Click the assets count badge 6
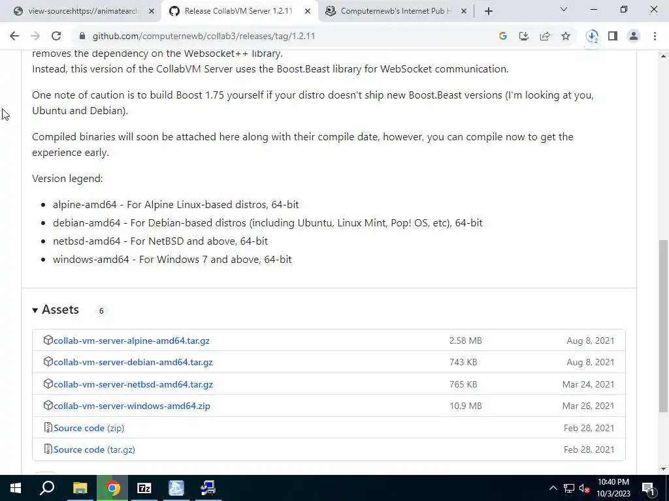This screenshot has width=669, height=501. tap(101, 311)
